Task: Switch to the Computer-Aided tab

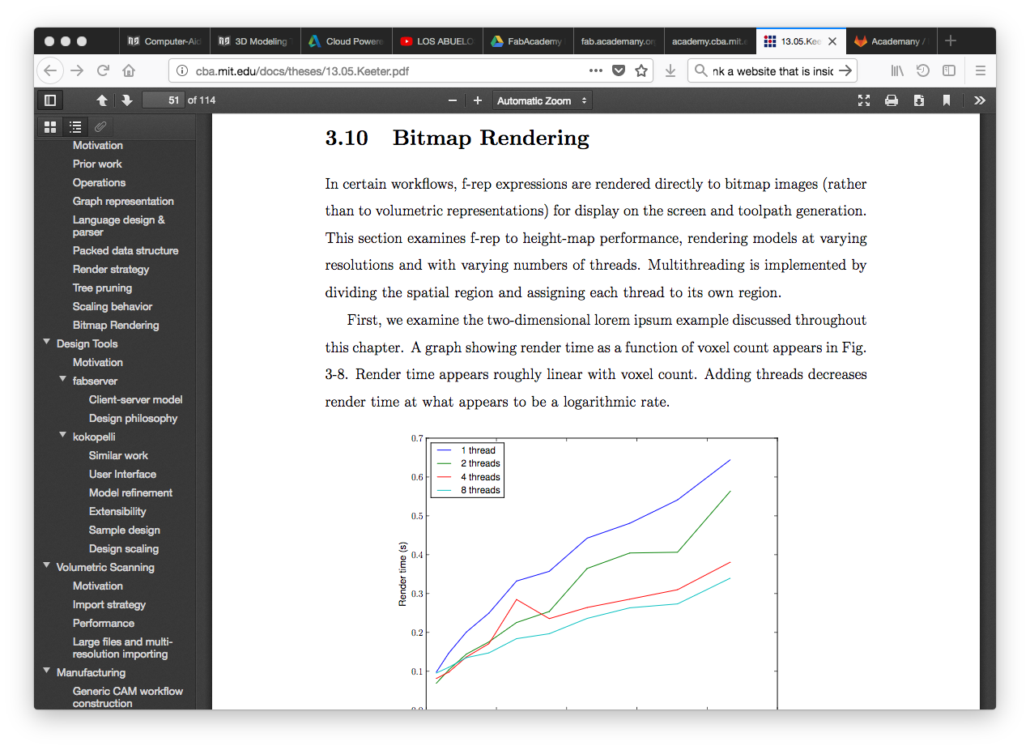Action: click(x=165, y=41)
